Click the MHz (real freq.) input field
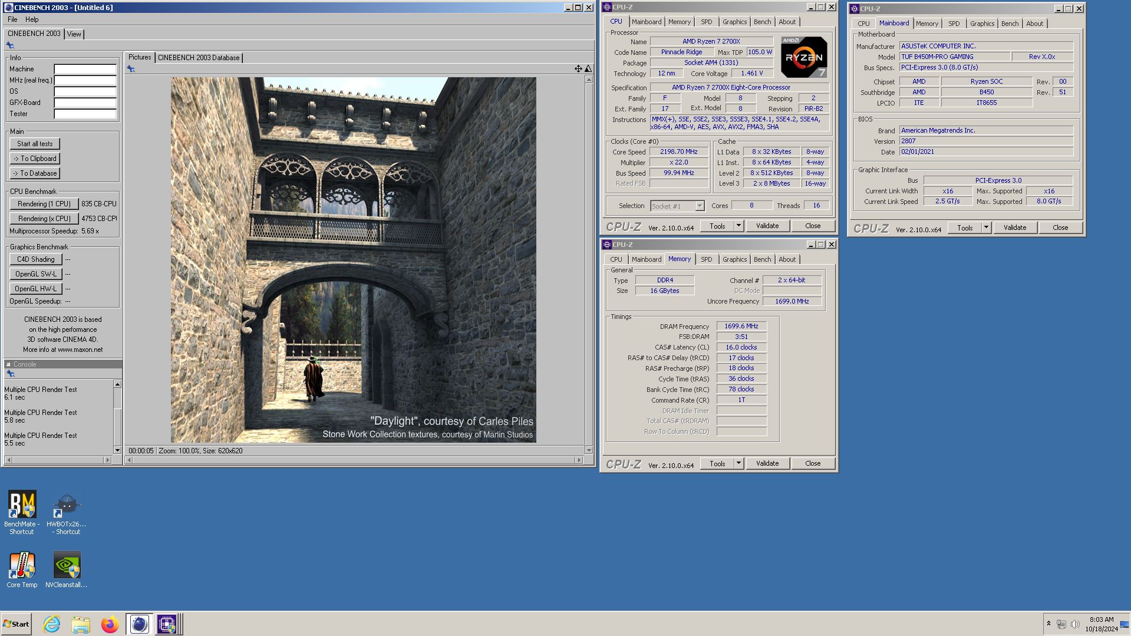This screenshot has height=636, width=1131. click(85, 80)
